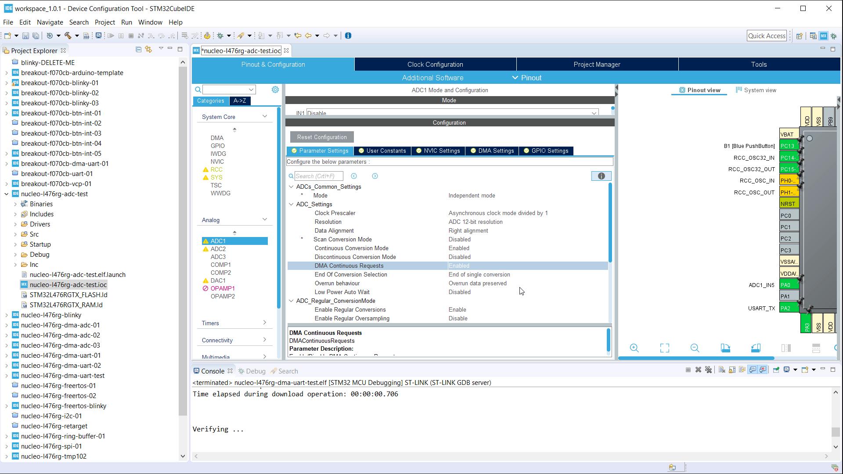Collapse the ADC_Regular_ConversionMode group
This screenshot has height=474, width=843.
pos(291,301)
